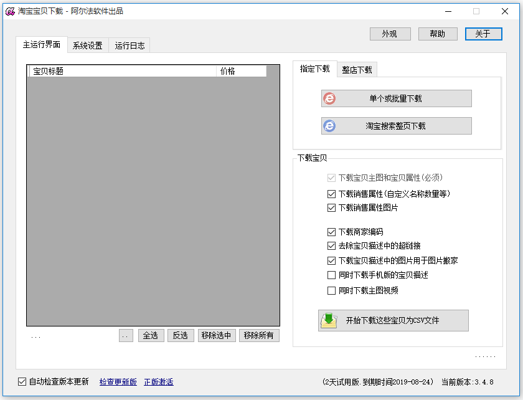Switch to 系统设置 tab

(x=87, y=45)
